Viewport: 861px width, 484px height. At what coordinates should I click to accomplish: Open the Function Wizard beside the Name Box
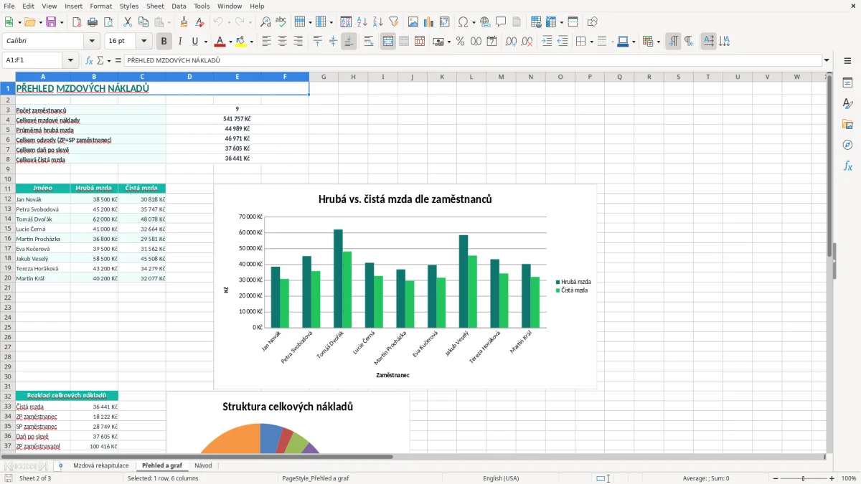(x=89, y=61)
